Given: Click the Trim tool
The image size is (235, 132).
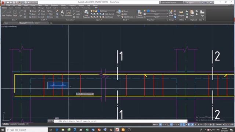Looking at the screenshot, I should pyautogui.click(x=50, y=11).
